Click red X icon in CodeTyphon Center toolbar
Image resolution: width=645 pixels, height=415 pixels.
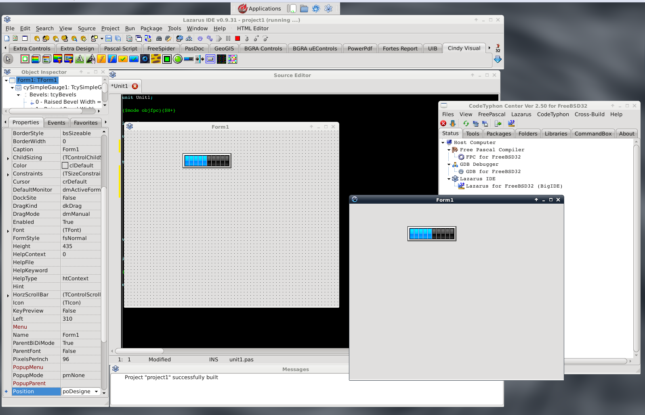click(443, 123)
